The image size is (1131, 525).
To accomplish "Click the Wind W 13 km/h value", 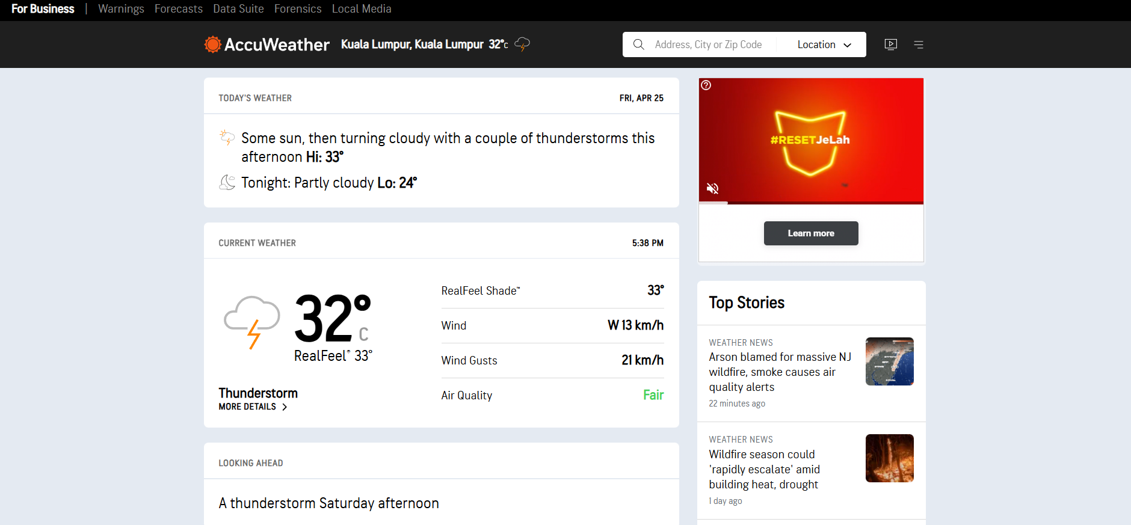I will [635, 325].
